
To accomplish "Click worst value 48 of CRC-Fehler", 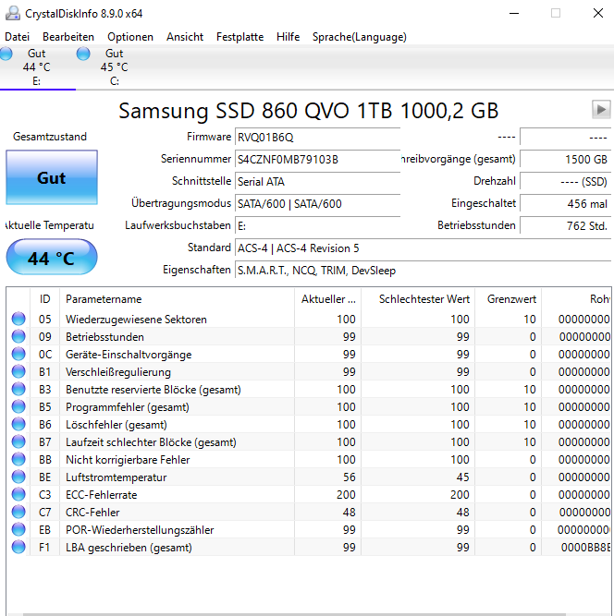I will click(x=462, y=513).
